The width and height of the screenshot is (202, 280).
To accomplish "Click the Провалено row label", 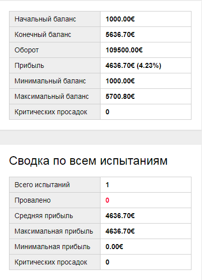I will pos(32,200).
